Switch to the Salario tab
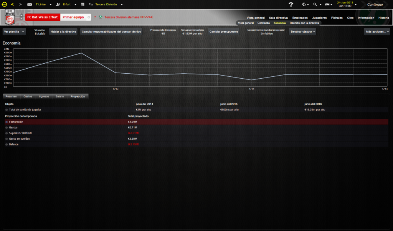The width and height of the screenshot is (393, 231). (59, 96)
